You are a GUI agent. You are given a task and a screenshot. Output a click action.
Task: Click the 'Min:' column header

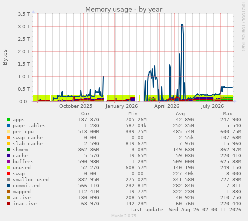[134, 114]
